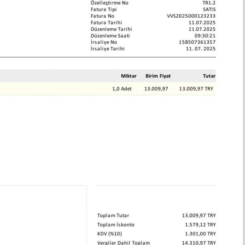The image size is (245, 245).
Task: Select the 'Özelleştirme No' label
Action: [109, 3]
